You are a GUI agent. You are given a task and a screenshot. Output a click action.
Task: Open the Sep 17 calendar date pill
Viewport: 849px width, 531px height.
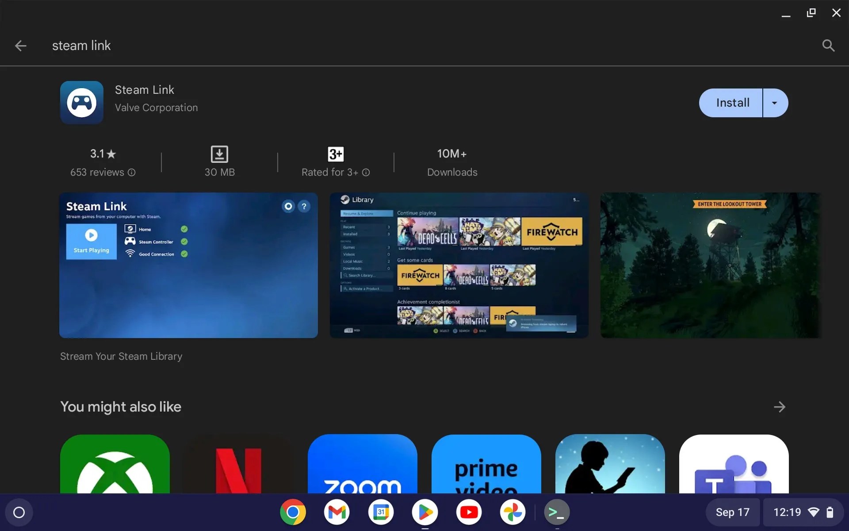click(x=733, y=512)
